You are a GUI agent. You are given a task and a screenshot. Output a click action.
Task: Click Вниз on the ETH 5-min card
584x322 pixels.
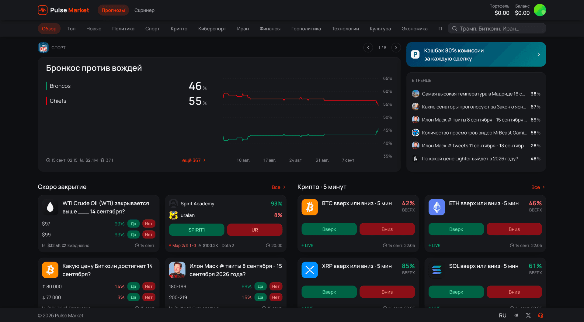pos(514,229)
